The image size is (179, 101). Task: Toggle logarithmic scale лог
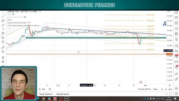click(x=166, y=89)
